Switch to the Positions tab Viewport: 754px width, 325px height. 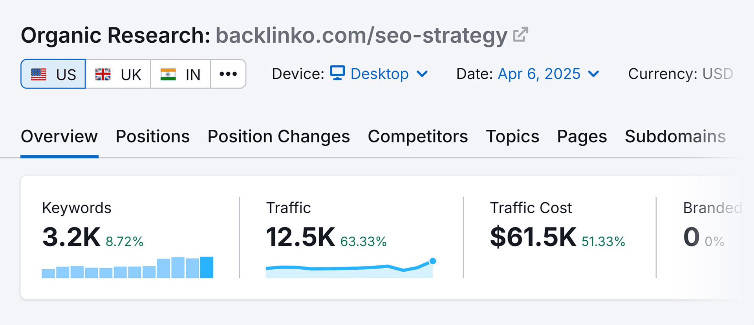(x=152, y=136)
